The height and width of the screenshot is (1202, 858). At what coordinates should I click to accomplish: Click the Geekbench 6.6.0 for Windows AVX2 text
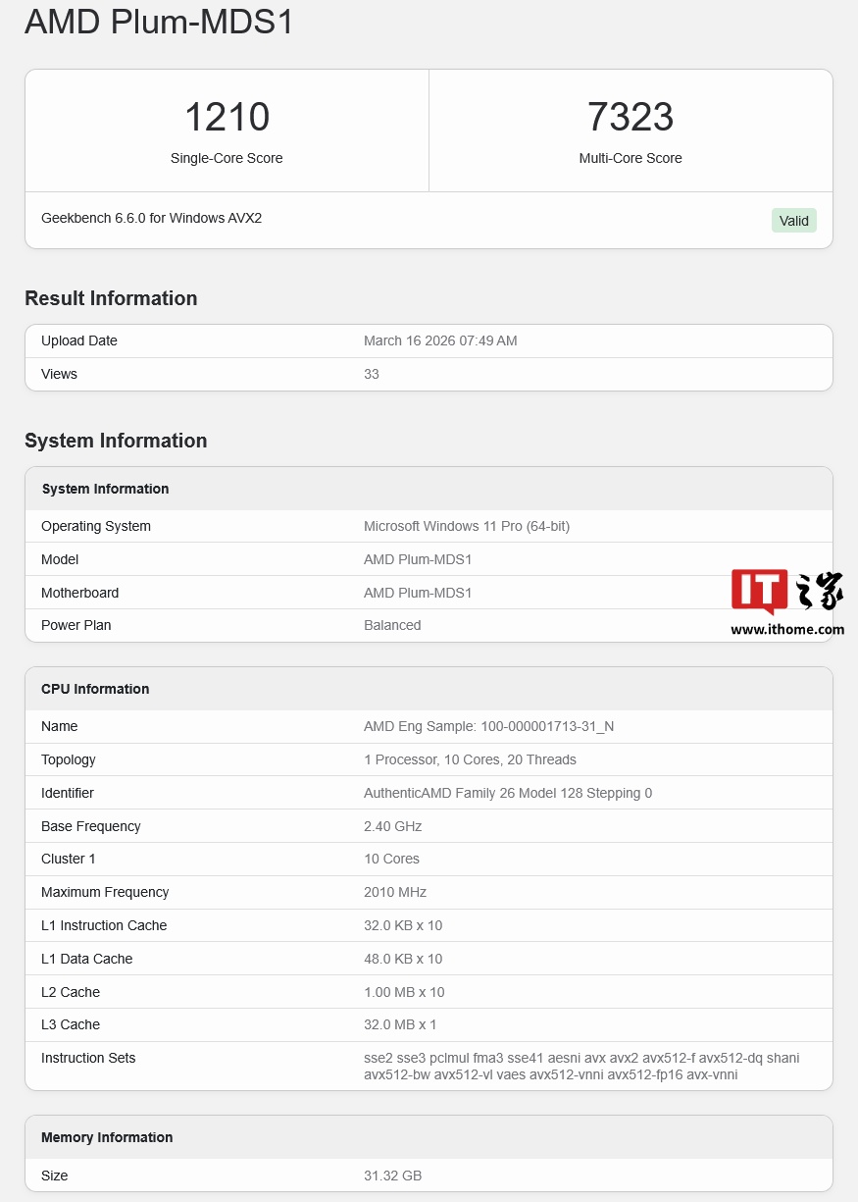coord(151,218)
